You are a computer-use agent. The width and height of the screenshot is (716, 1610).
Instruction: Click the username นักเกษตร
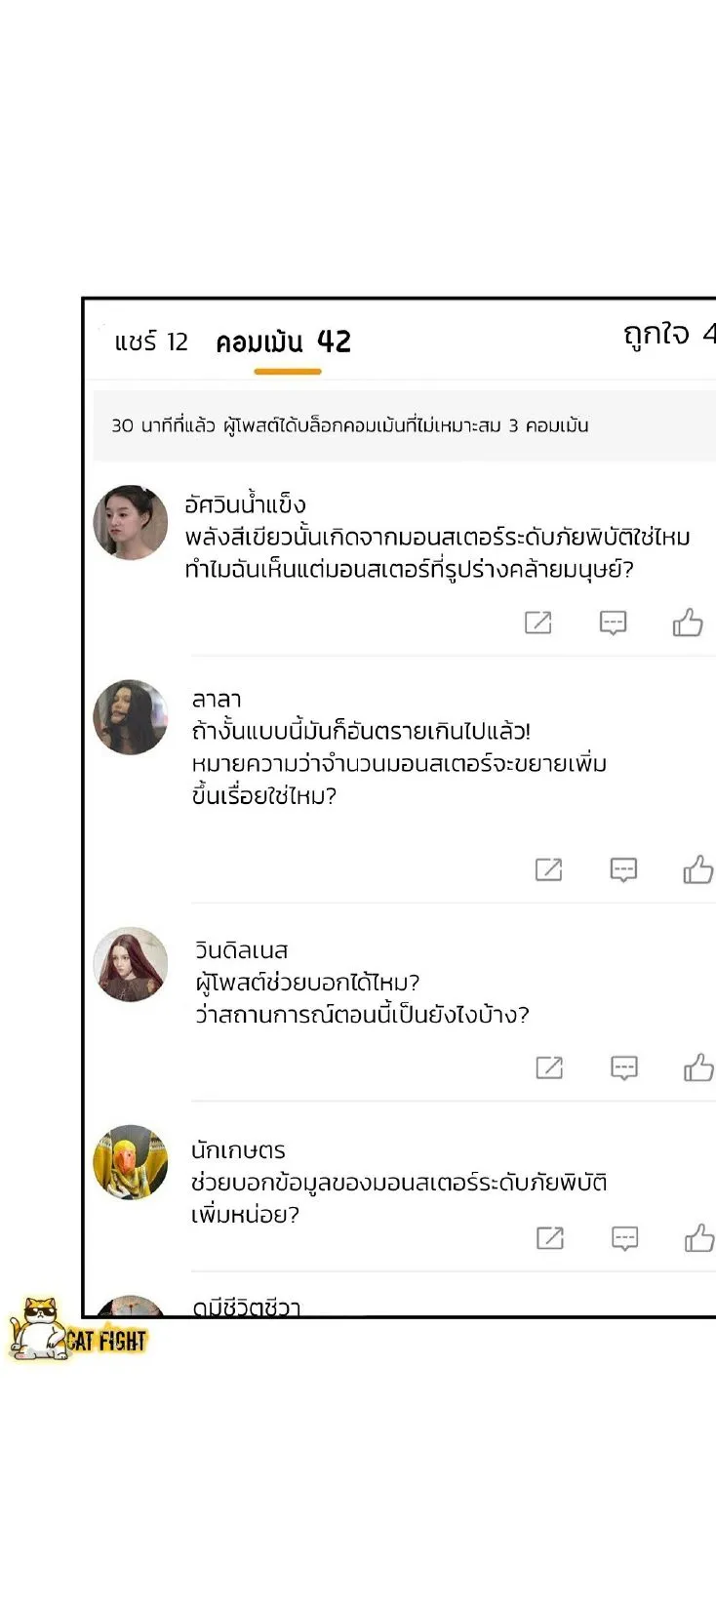click(238, 1150)
